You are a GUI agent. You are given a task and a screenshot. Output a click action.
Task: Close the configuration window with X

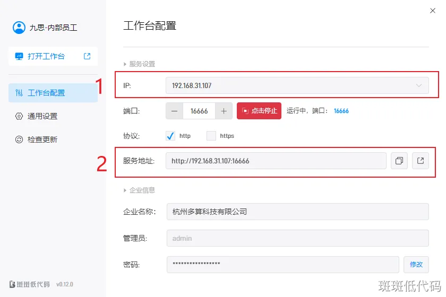pos(432,11)
